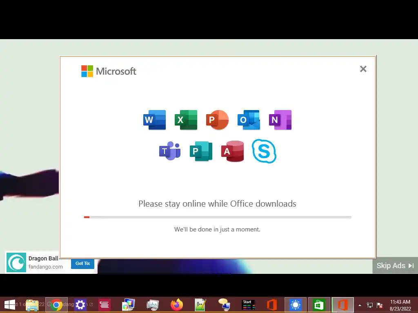
Task: Open the colorful display app in taskbar
Action: point(128,305)
